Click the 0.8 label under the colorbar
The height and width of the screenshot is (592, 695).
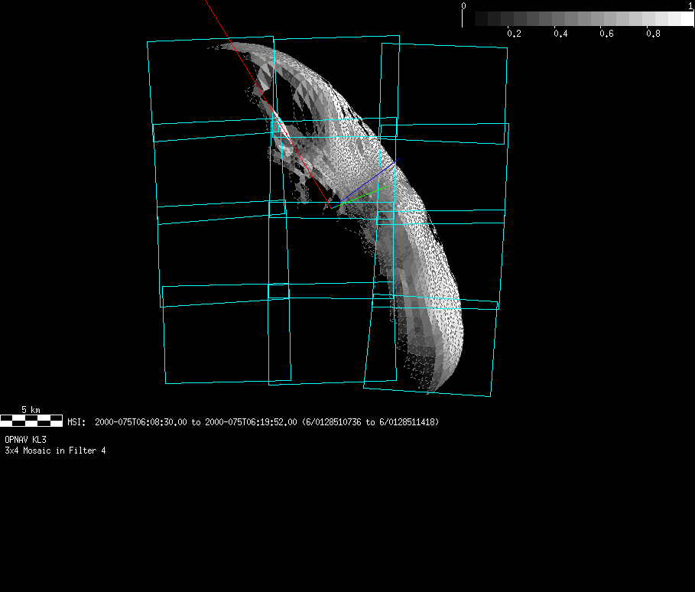pos(653,34)
